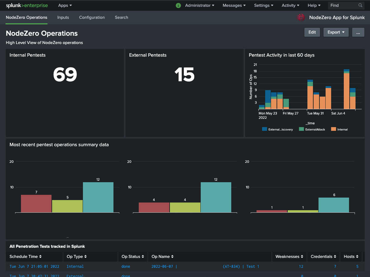
Task: Click the teal bar labeled 6
Action: coord(334,205)
